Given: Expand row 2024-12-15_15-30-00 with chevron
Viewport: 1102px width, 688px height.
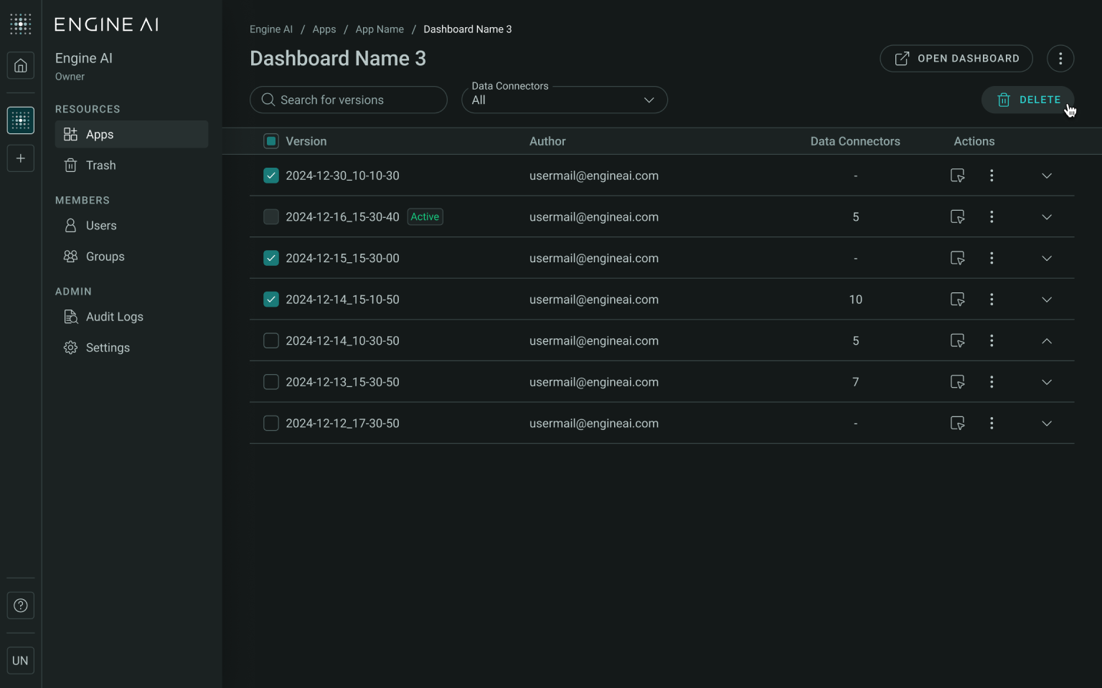Looking at the screenshot, I should 1047,258.
